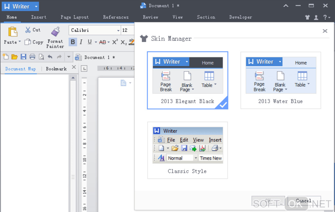Click the side pane splitter grip handle
335x212 pixels.
pos(73,177)
